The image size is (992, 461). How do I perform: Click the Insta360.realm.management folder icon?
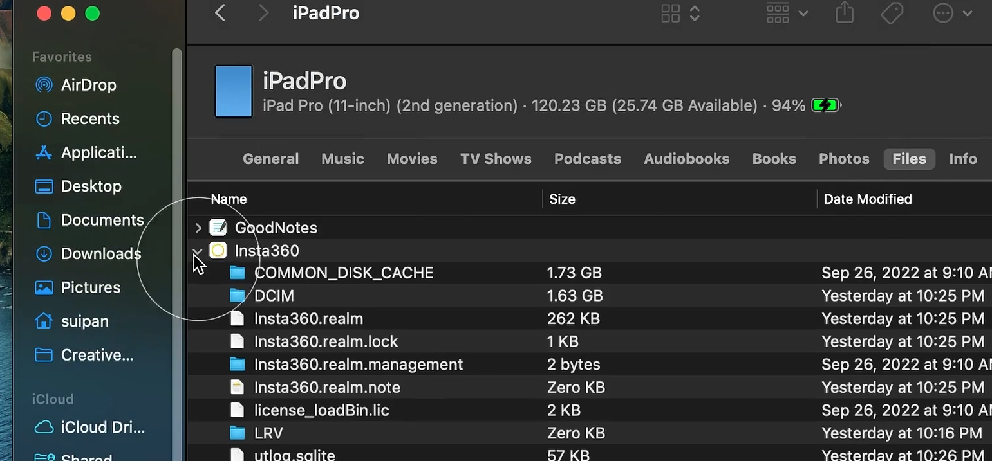point(238,365)
